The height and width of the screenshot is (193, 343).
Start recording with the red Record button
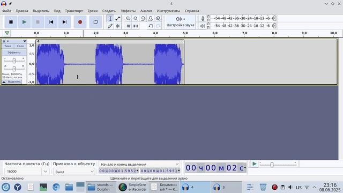click(80, 22)
